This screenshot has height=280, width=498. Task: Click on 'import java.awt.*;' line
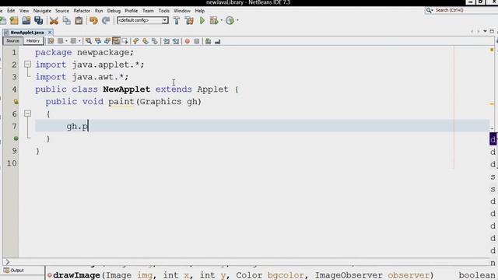82,77
